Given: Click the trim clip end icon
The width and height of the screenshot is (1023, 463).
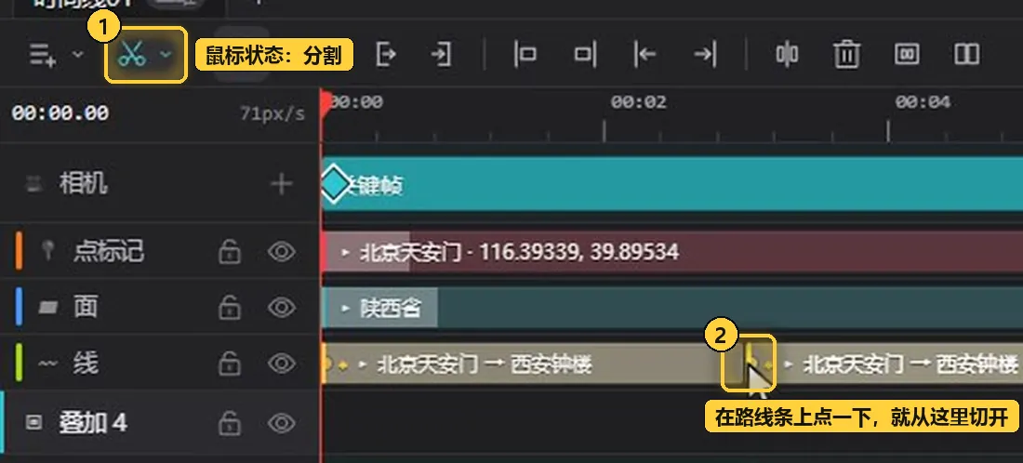Looking at the screenshot, I should tap(585, 54).
